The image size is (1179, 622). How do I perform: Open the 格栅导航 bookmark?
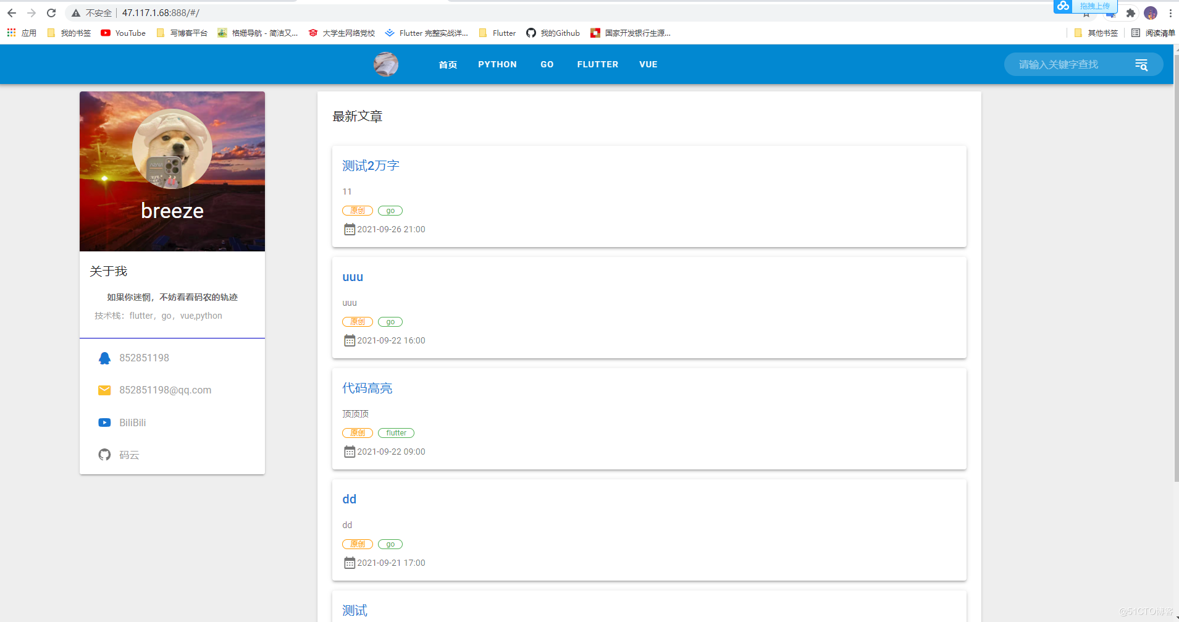coord(258,33)
